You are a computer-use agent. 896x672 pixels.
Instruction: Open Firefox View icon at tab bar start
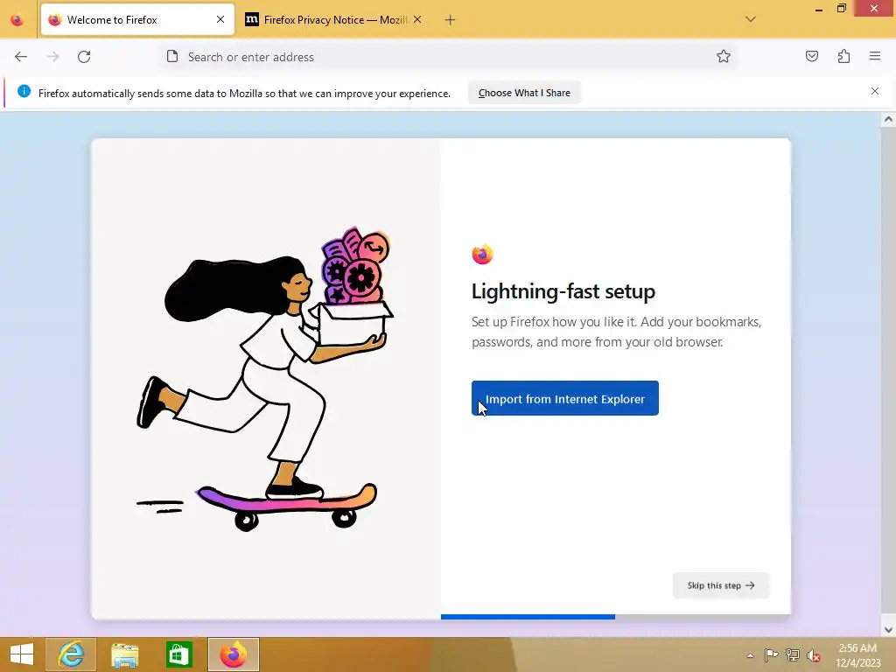[17, 20]
